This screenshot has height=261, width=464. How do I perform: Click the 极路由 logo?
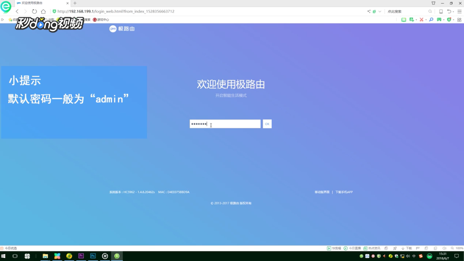[x=122, y=29]
